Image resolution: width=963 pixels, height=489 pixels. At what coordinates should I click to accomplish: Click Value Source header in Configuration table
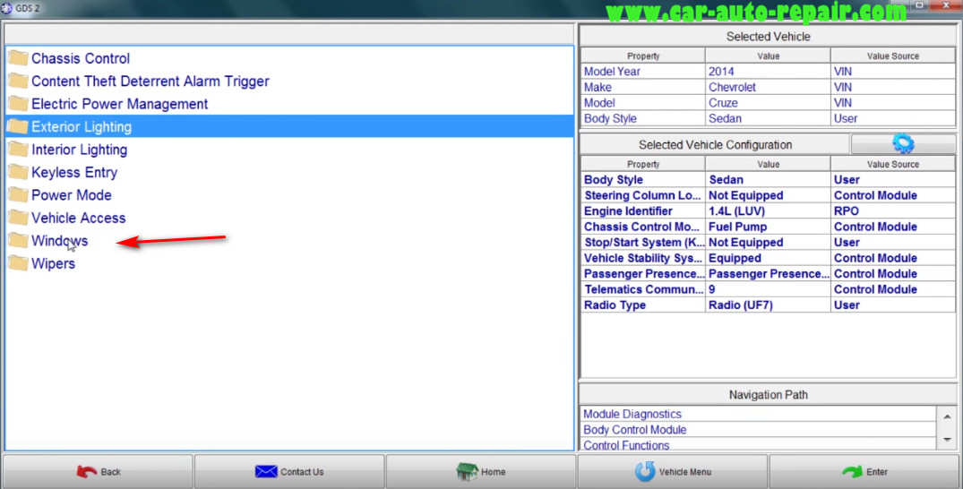(893, 164)
